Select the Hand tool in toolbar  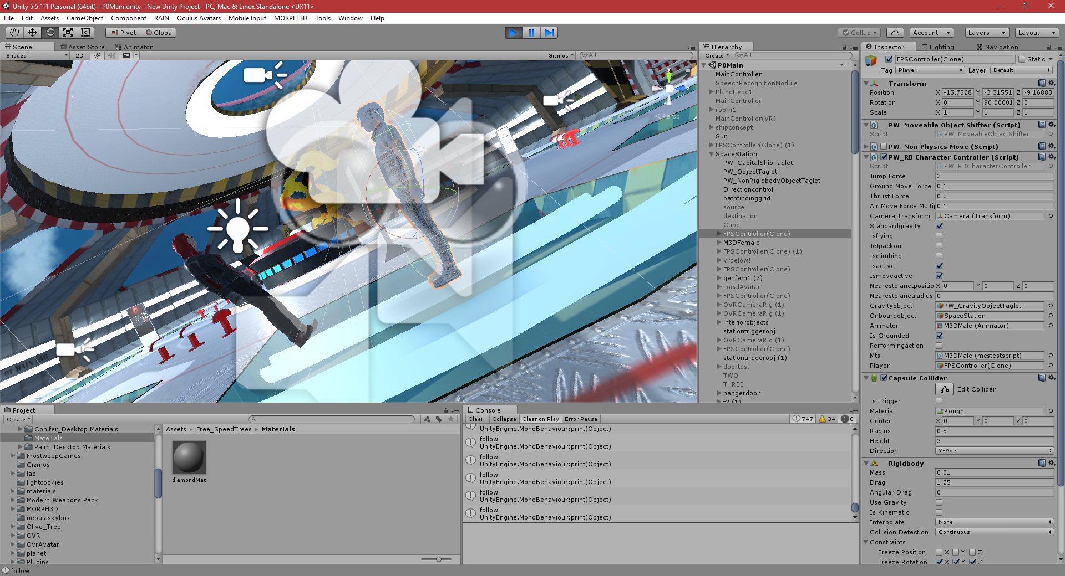pos(14,33)
